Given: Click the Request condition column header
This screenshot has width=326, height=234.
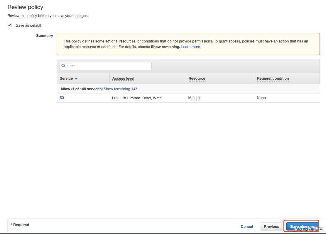Looking at the screenshot, I should (273, 78).
